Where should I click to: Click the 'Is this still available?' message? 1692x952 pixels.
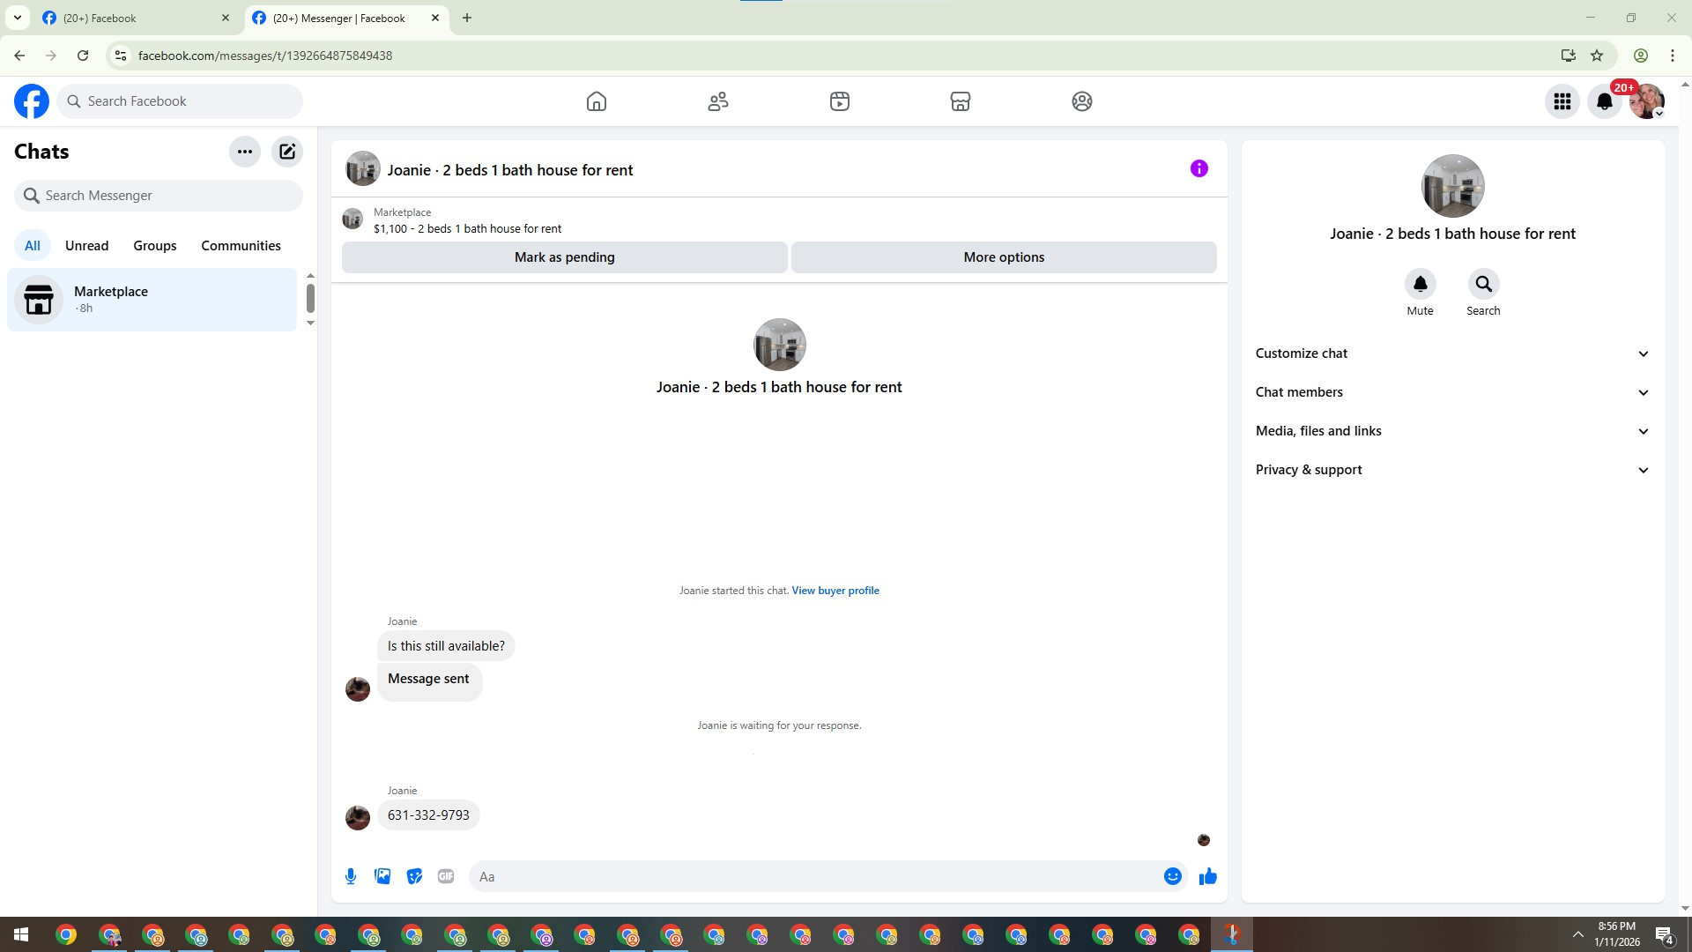click(x=446, y=646)
